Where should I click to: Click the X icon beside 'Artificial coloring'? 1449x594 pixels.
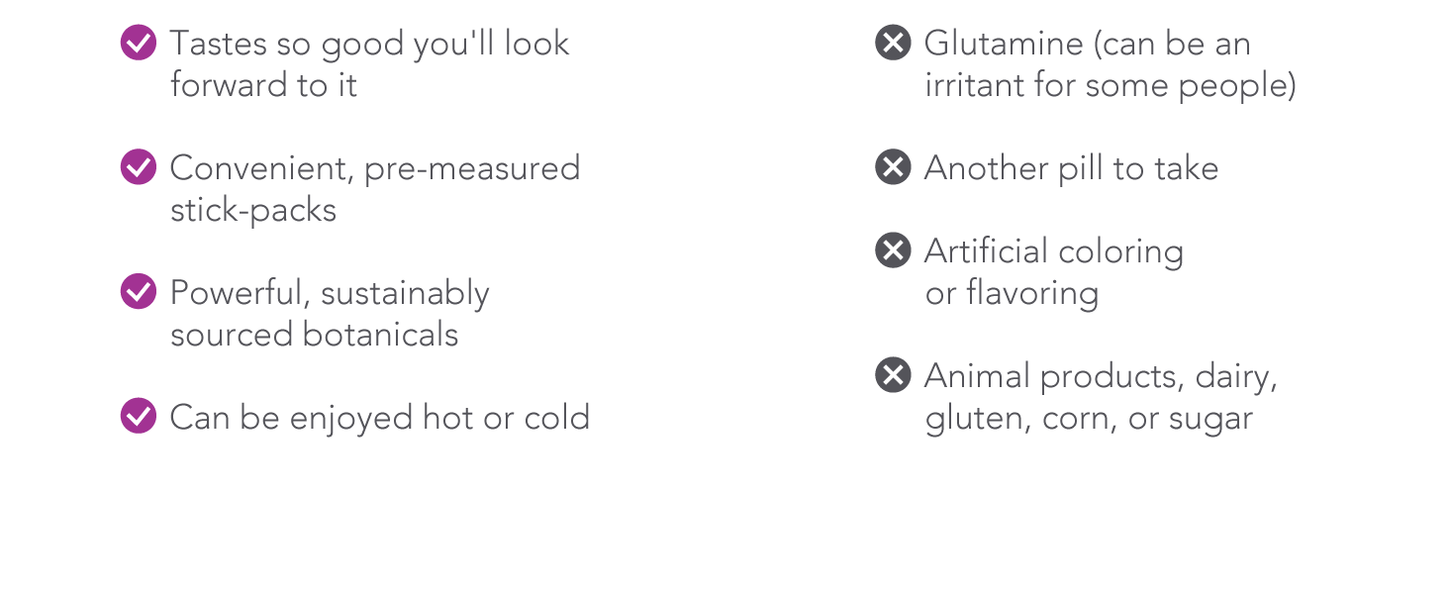pos(893,250)
